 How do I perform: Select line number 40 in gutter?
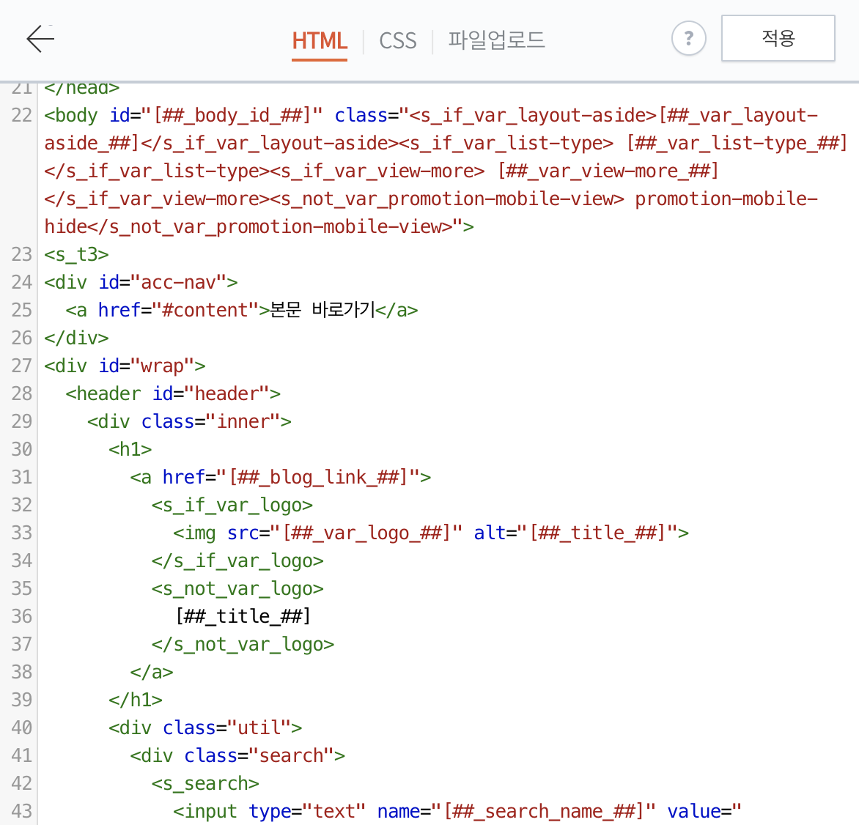click(x=21, y=728)
